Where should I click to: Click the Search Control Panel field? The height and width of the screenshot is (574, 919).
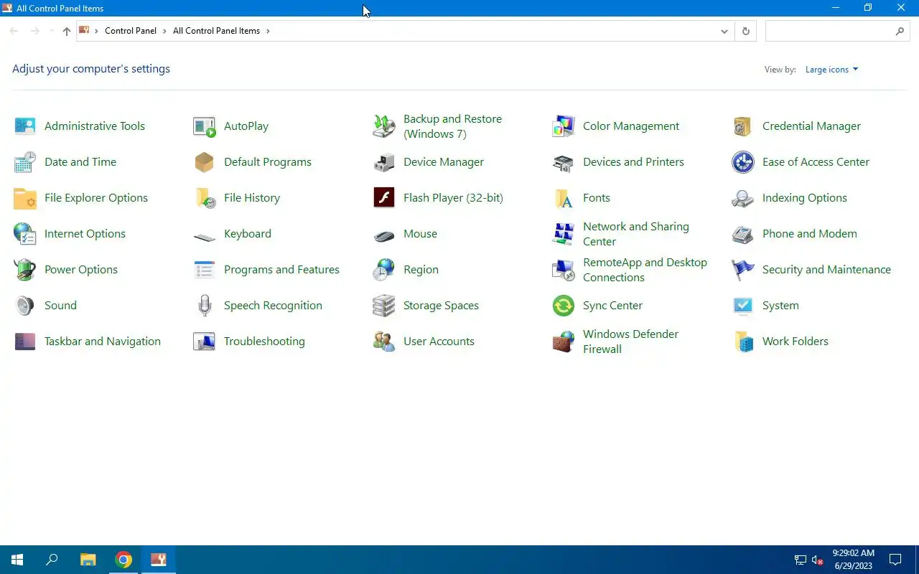tap(839, 32)
